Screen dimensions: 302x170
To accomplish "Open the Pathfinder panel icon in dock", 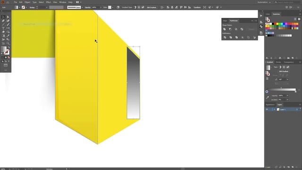I will click(x=261, y=26).
